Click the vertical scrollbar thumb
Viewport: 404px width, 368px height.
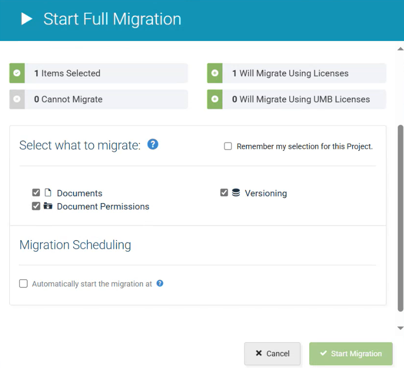point(401,219)
